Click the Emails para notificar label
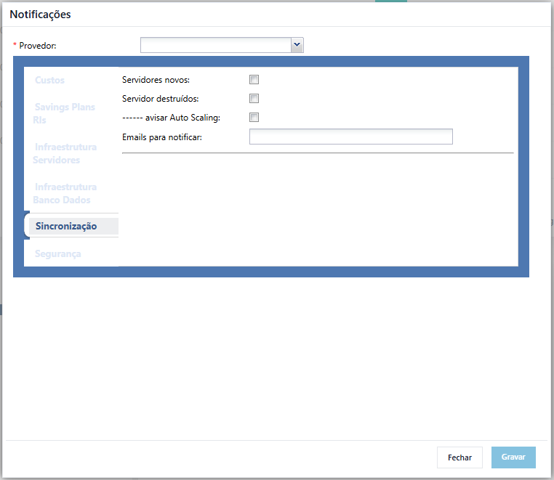The width and height of the screenshot is (554, 480). click(162, 137)
